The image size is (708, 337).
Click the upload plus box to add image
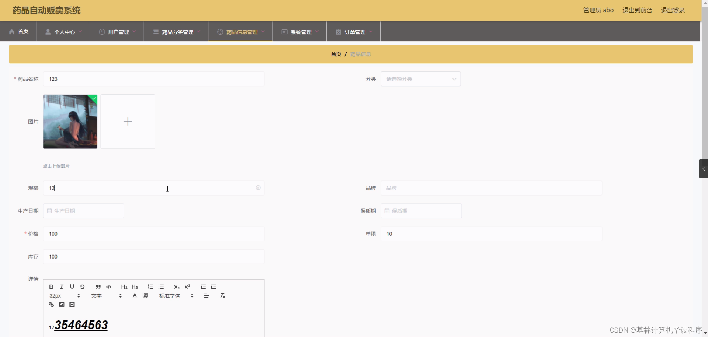(128, 122)
